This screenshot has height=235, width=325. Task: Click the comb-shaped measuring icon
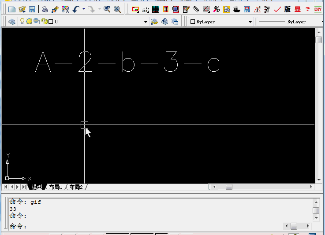(196, 9)
